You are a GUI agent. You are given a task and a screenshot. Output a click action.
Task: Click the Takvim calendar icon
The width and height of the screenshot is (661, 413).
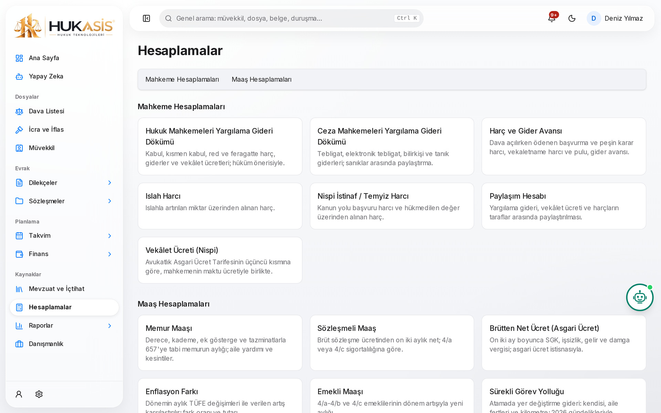coord(19,236)
